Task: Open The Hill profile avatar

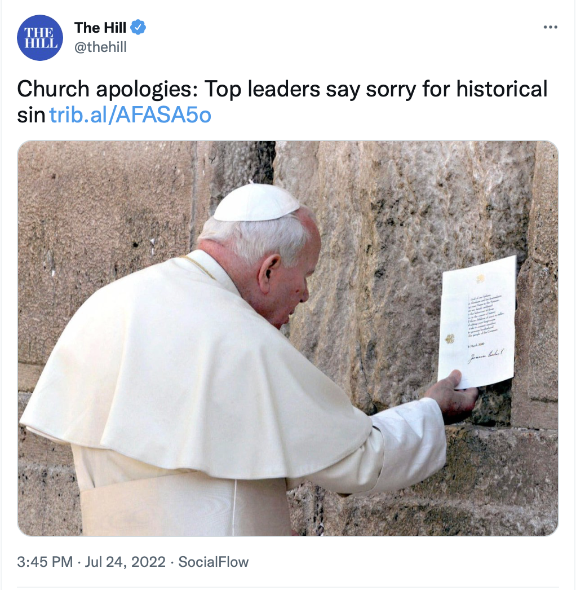Action: click(40, 38)
